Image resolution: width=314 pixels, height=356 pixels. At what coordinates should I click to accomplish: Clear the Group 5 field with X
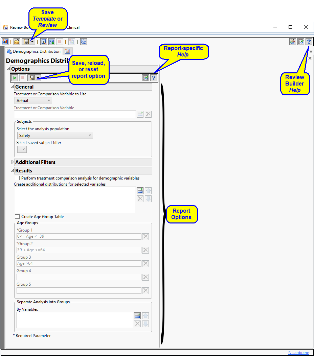[x=145, y=291]
